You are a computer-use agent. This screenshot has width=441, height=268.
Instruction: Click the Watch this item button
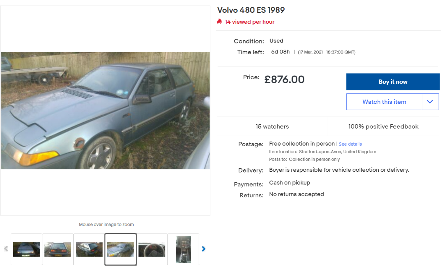point(384,102)
